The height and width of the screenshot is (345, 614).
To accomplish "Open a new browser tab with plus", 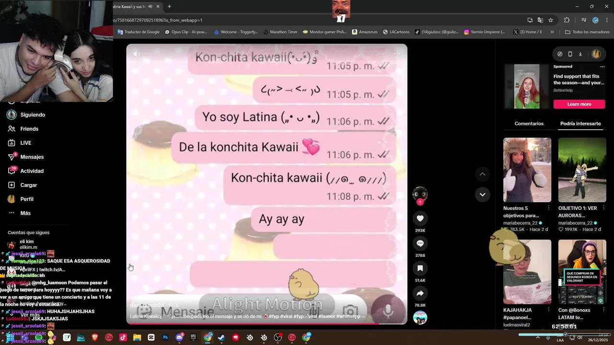I will (169, 7).
